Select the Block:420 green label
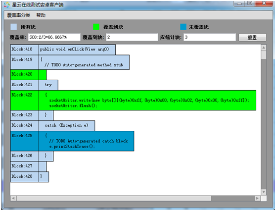Screen dimensions: 276x211 pos(24,75)
